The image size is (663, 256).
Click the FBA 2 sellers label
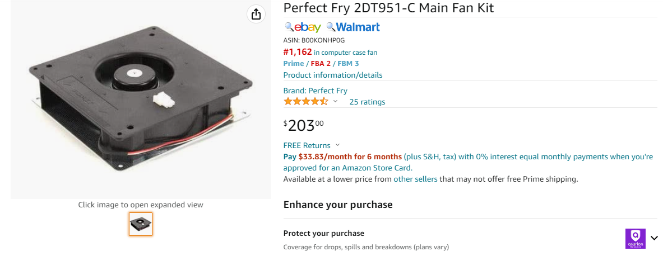coord(321,64)
